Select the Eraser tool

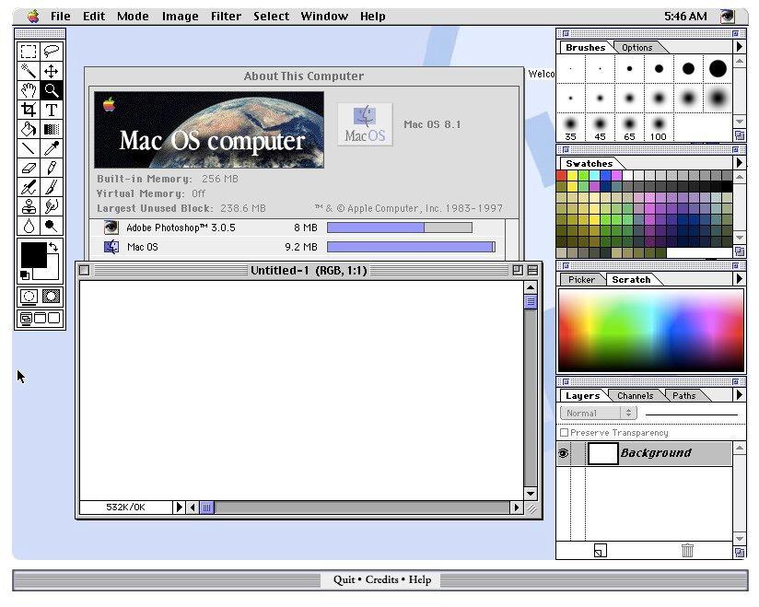tap(29, 168)
